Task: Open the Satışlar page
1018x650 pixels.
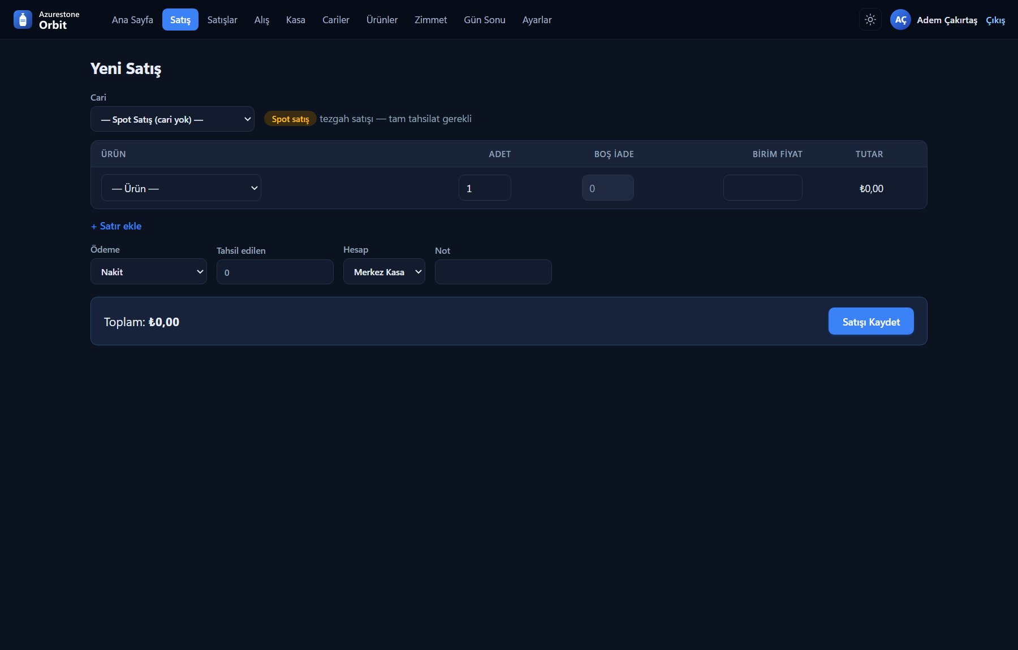Action: click(x=222, y=20)
